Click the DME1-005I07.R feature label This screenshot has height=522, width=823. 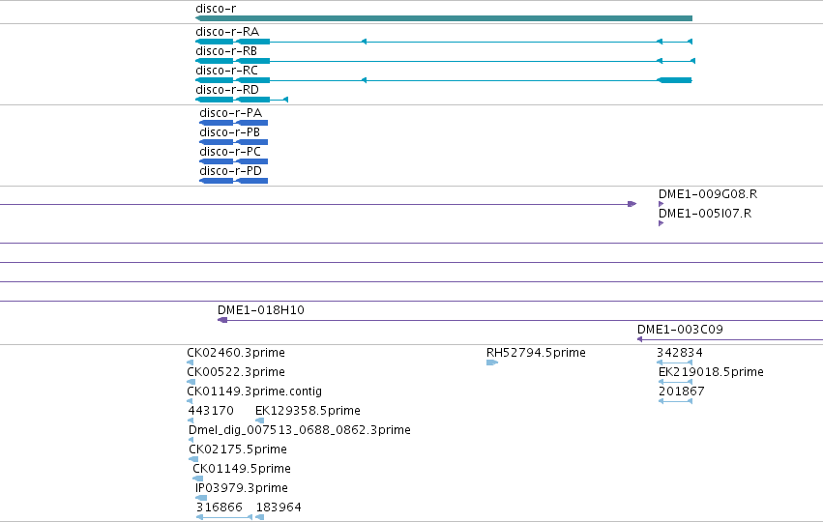tap(705, 214)
